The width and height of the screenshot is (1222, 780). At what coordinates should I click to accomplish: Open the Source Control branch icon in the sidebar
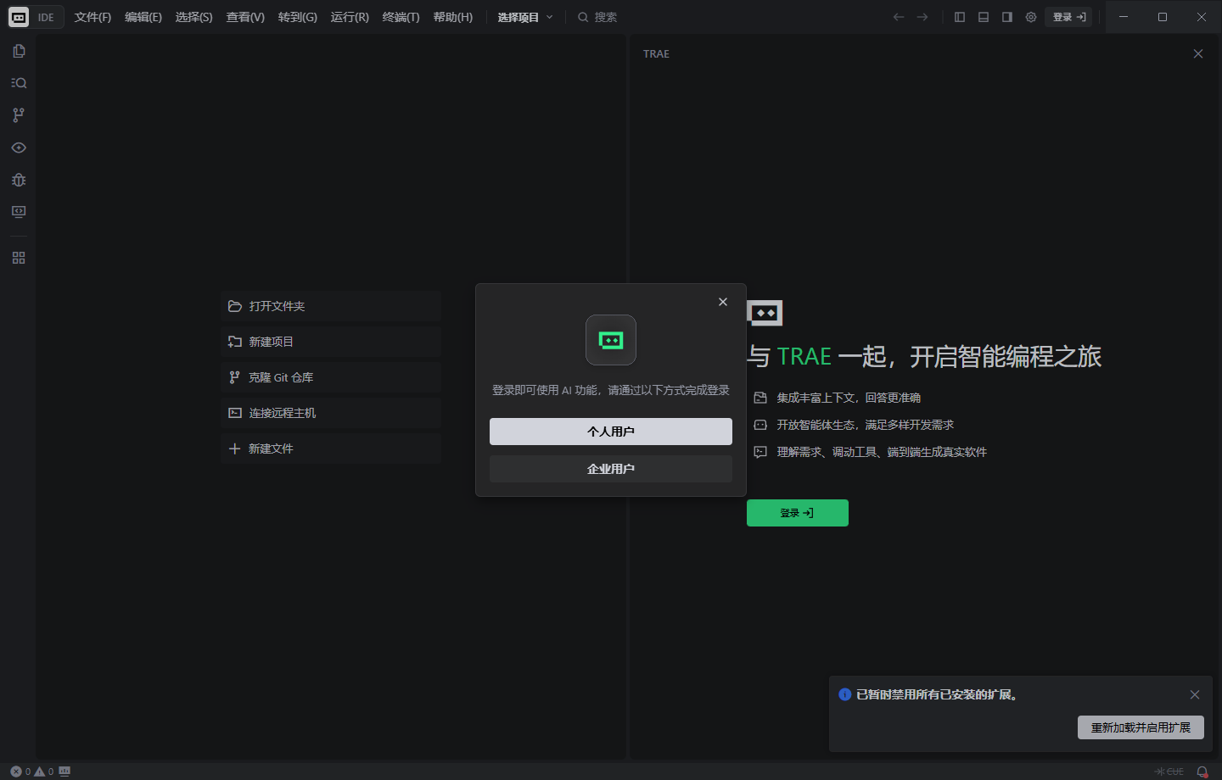pyautogui.click(x=19, y=115)
